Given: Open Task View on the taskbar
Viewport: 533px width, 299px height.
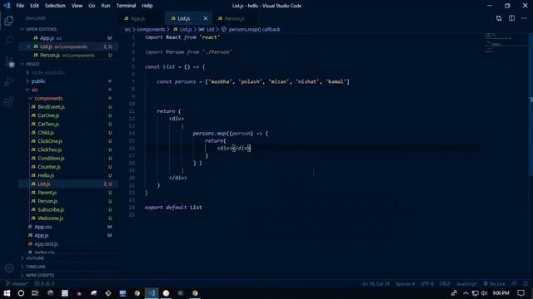Looking at the screenshot, I should pos(35,293).
